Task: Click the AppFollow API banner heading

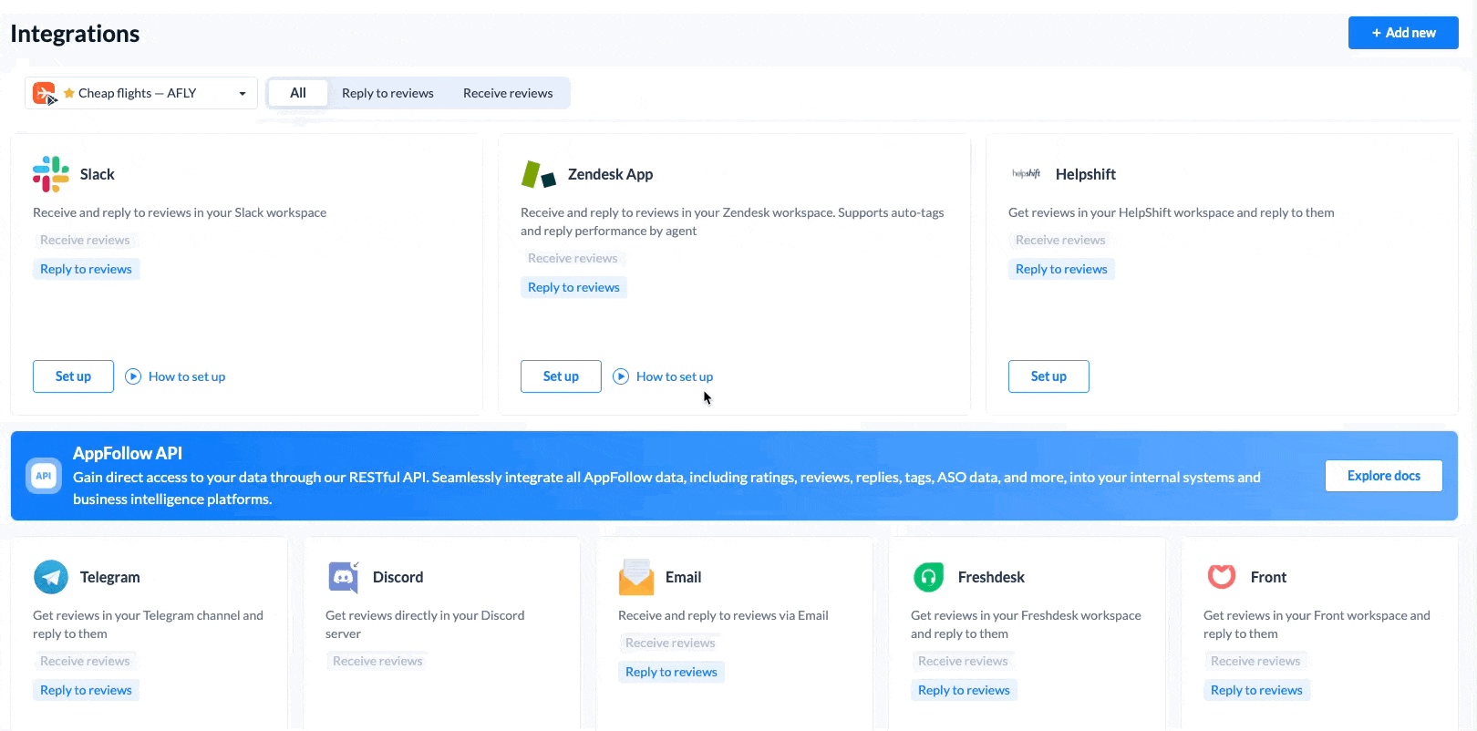Action: pyautogui.click(x=128, y=453)
